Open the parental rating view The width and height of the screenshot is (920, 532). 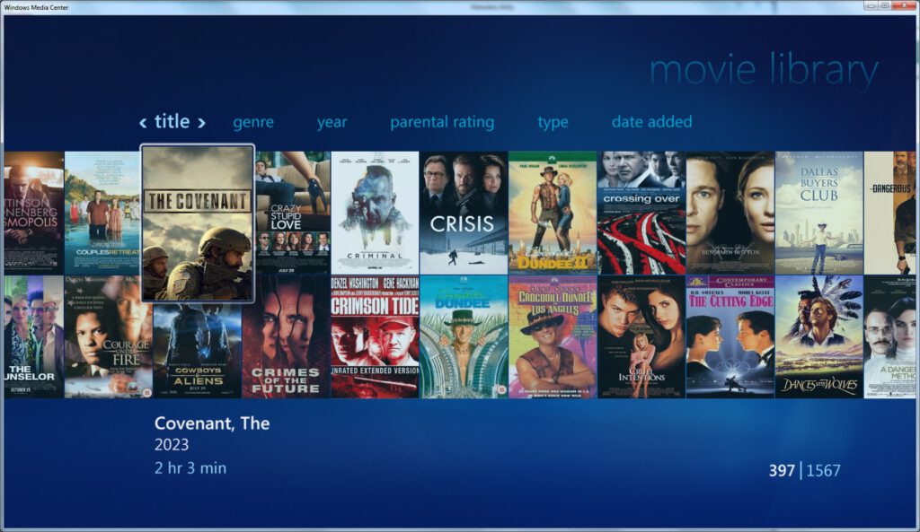[442, 122]
